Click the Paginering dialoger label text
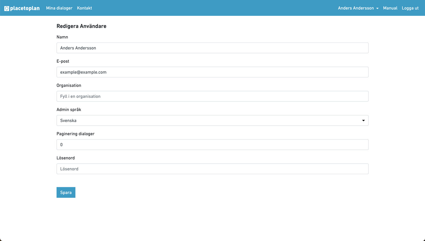This screenshot has height=241, width=425. click(75, 134)
